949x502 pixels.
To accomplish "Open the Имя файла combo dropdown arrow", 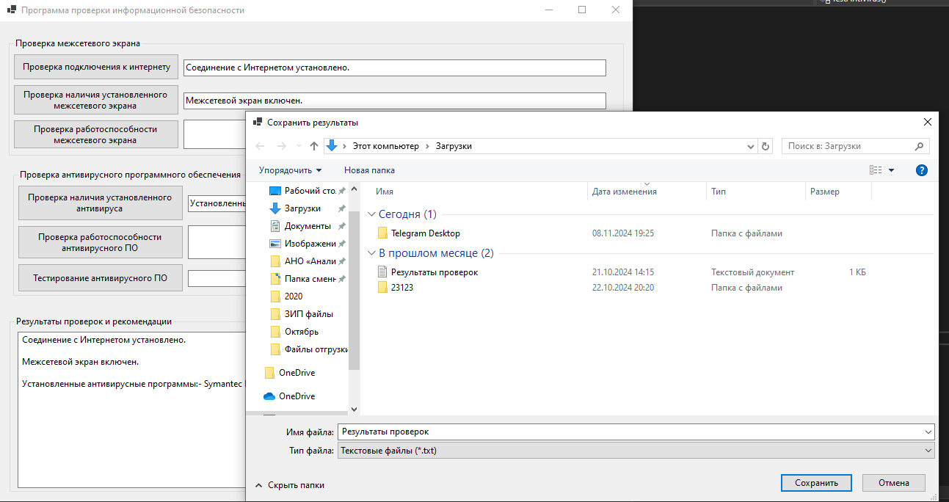I will point(929,432).
